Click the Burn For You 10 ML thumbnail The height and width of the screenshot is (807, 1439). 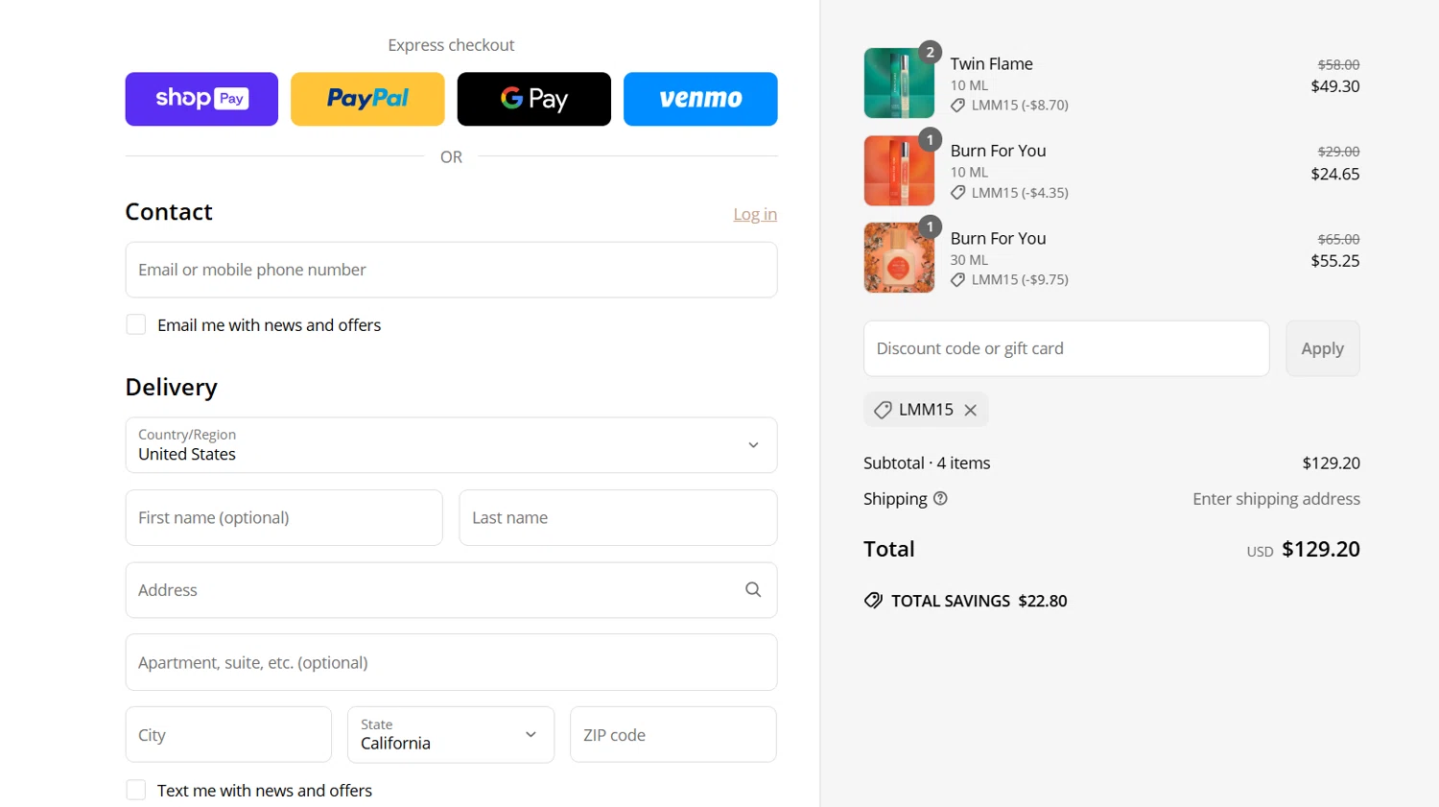tap(899, 171)
